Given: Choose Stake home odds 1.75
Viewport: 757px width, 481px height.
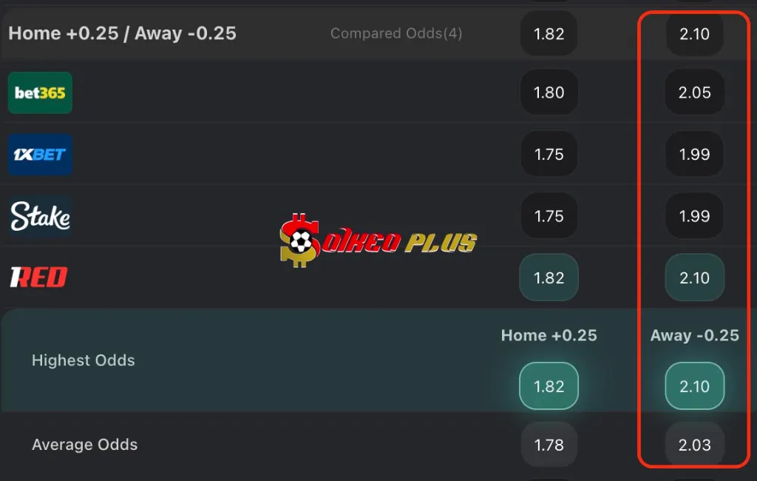Looking at the screenshot, I should [x=549, y=216].
